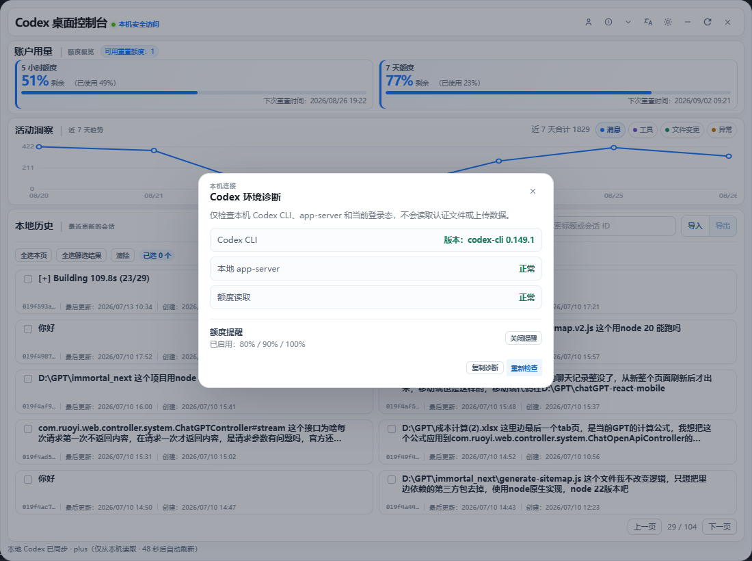Click the 复制诊断 button
Screen dimensions: 752x561
[485, 367]
